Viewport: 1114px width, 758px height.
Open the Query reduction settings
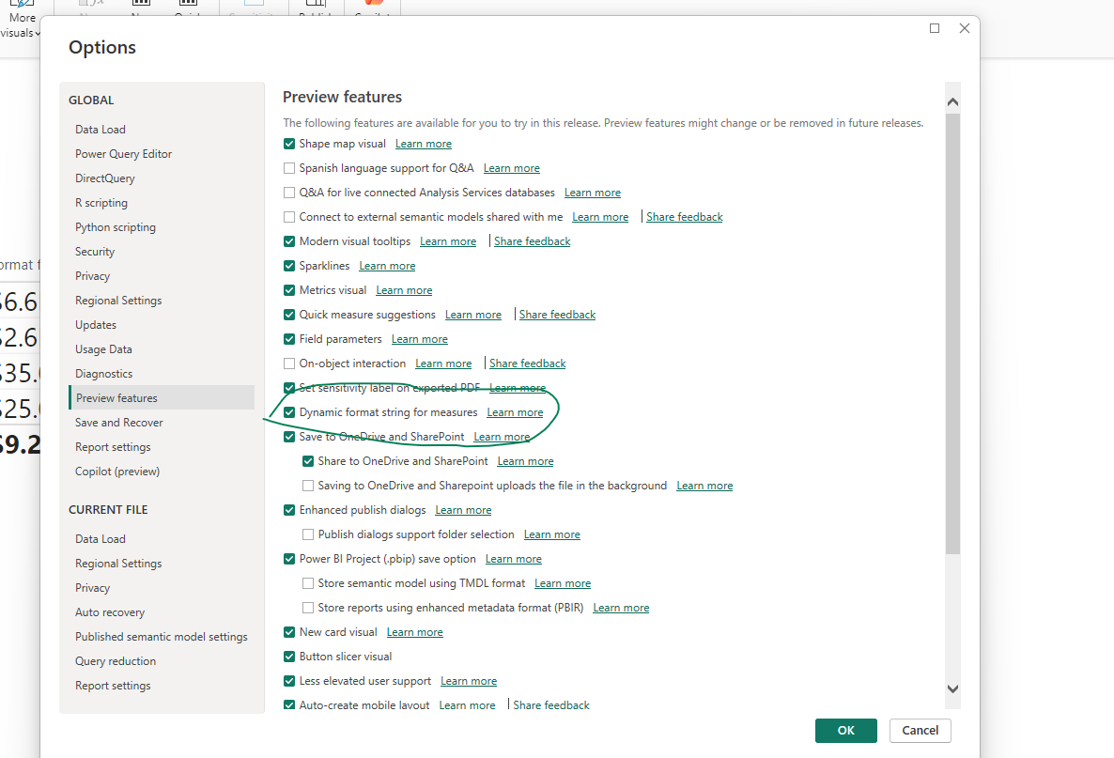coord(116,661)
